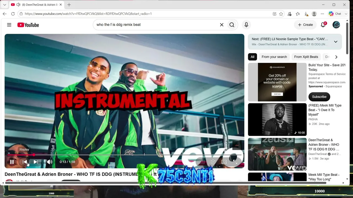Open the WHO TF IS DDG ft DDG title
Viewport: 353px width, 198px height.
324,145
